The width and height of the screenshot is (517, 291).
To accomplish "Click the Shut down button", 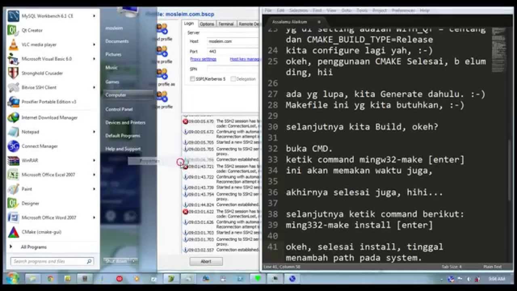I will (x=116, y=261).
